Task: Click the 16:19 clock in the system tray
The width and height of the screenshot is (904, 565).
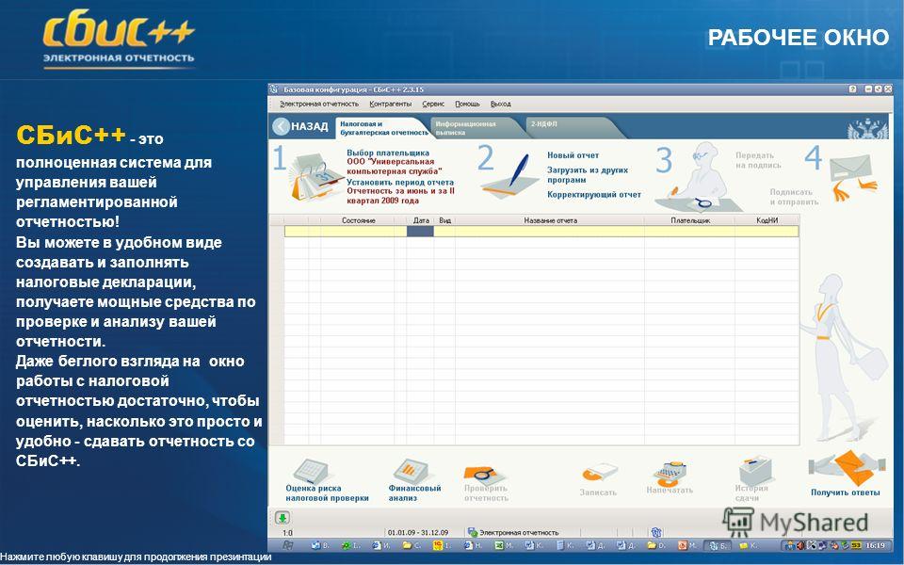Action: click(x=875, y=545)
